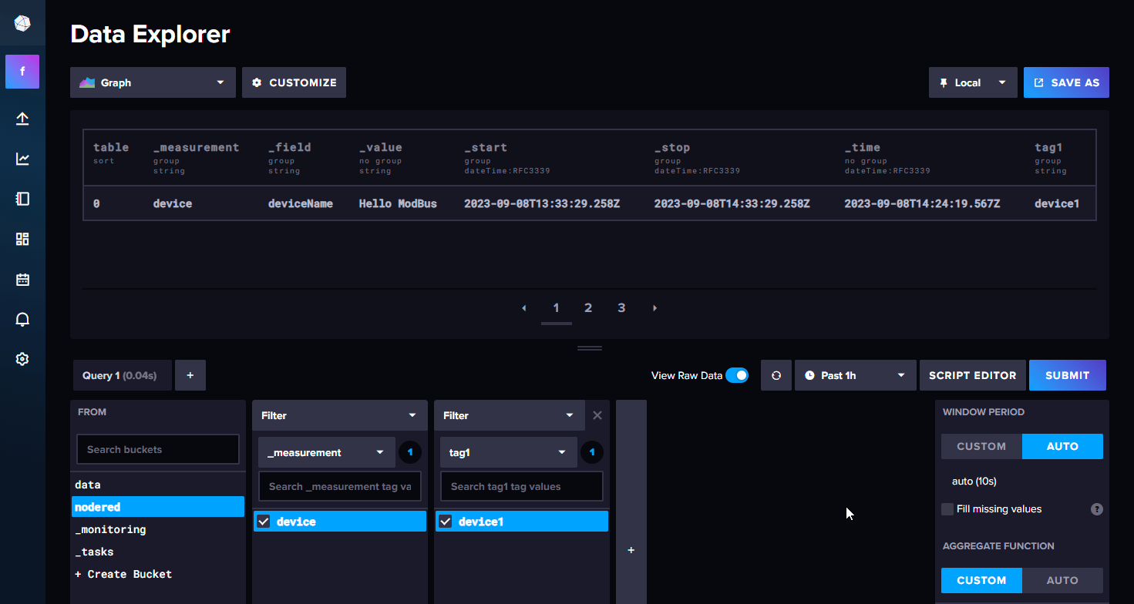Screen dimensions: 1134x604
Task: Click the query refresh icon next to View Raw Data
Action: [x=776, y=375]
